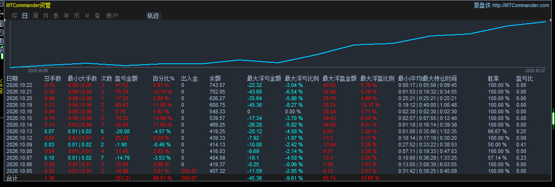Screen dimensions: 555x187
Task: Switch to the 账户 account tab
Action: coord(112,16)
